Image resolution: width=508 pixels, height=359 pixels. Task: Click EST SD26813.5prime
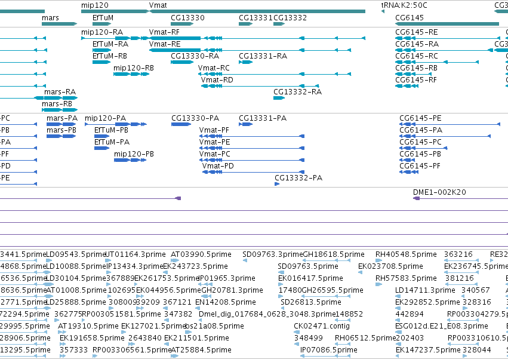tap(310, 303)
